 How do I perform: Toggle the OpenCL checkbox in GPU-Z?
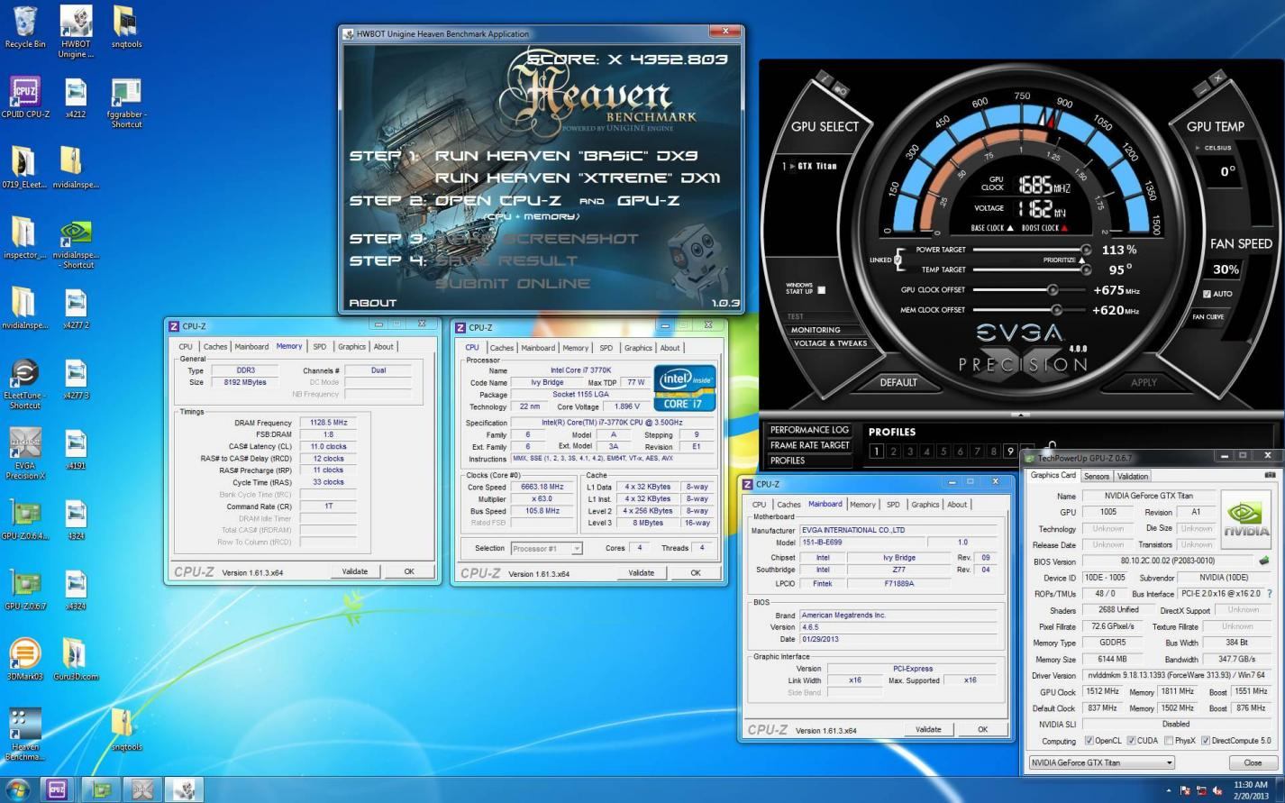(1089, 741)
